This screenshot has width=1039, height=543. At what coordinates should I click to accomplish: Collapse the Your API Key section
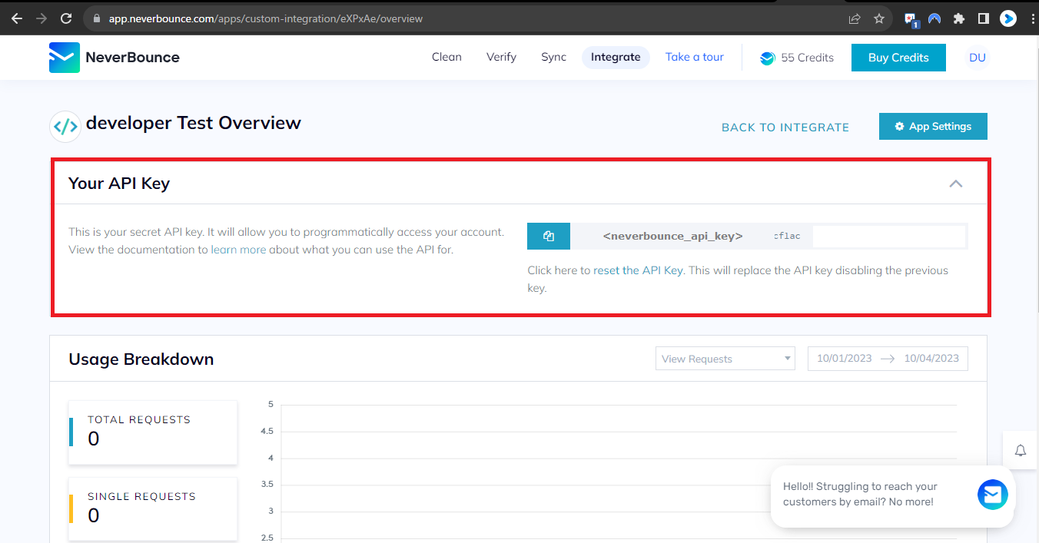tap(956, 184)
